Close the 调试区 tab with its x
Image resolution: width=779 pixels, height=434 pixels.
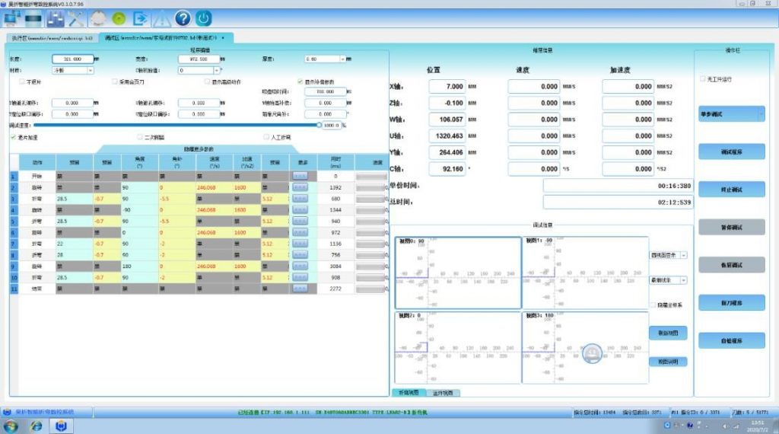(223, 38)
